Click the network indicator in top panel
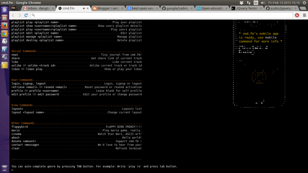Image resolution: width=308 pixels, height=173 pixels. point(249,3)
